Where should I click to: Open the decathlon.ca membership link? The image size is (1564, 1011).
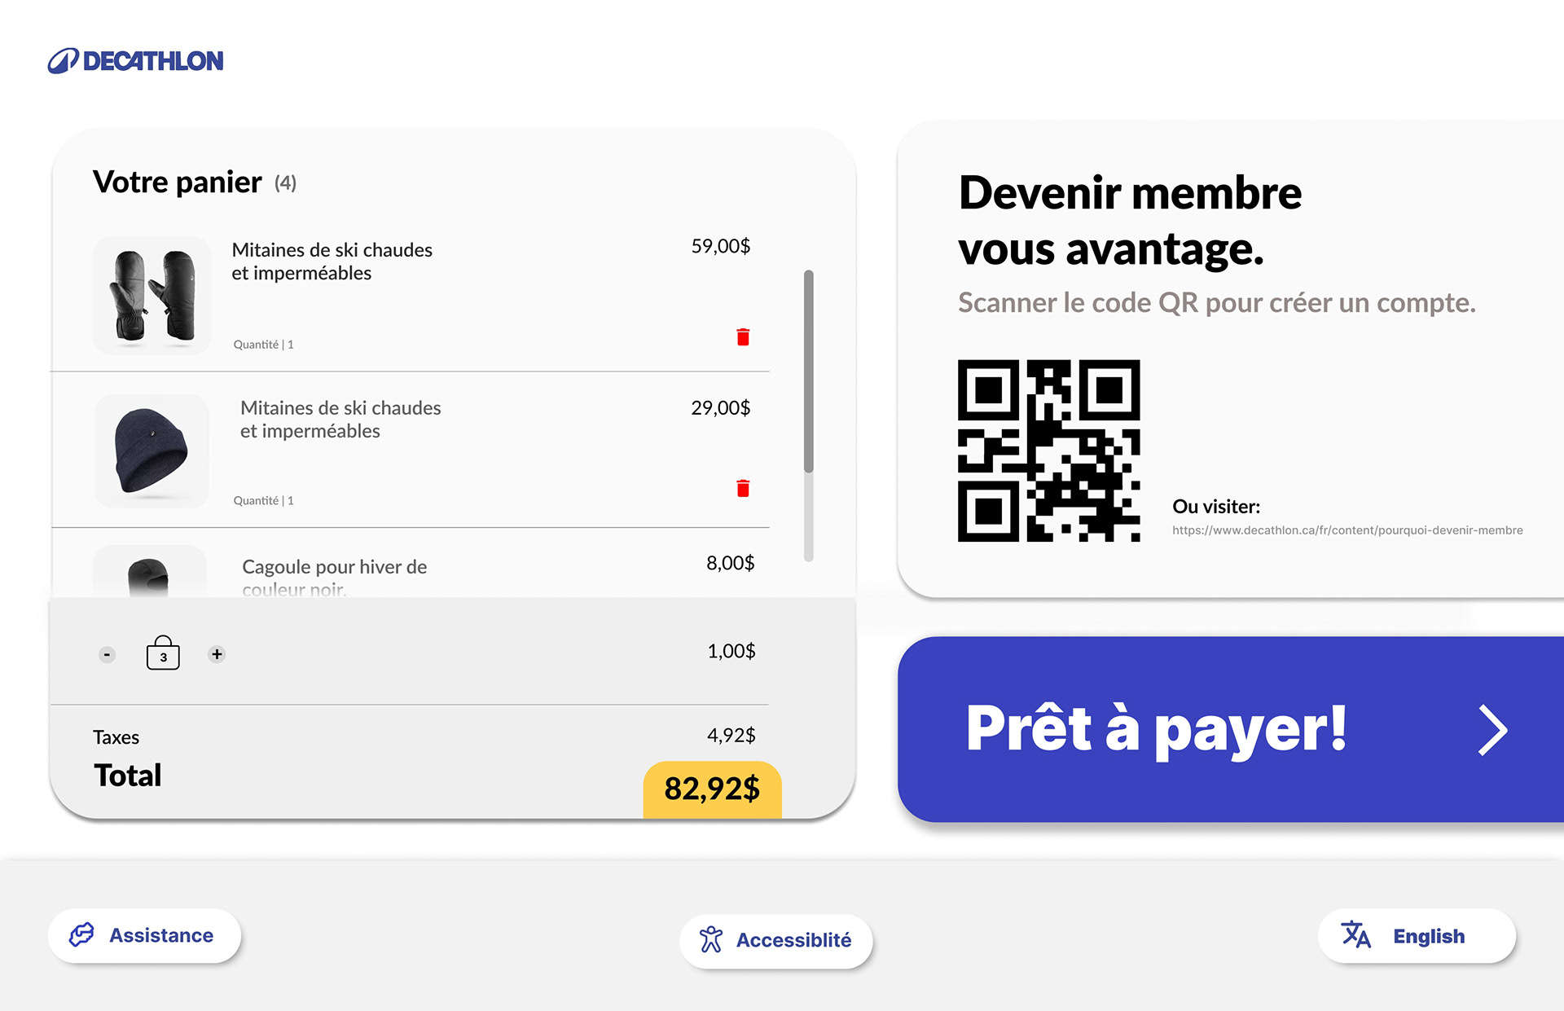tap(1347, 530)
